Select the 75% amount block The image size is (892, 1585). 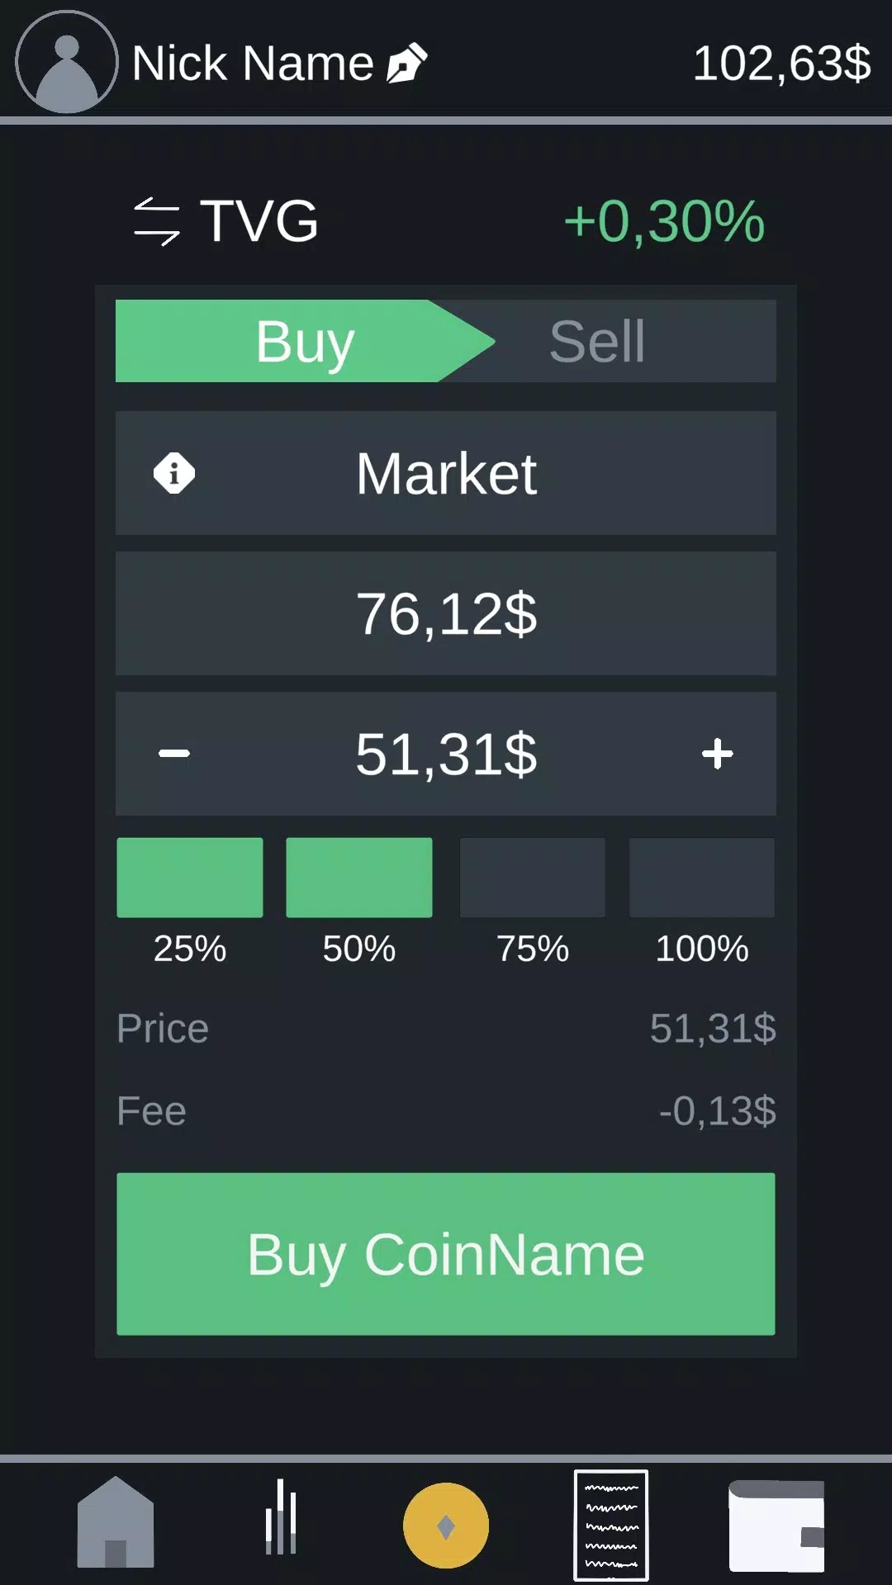(533, 878)
